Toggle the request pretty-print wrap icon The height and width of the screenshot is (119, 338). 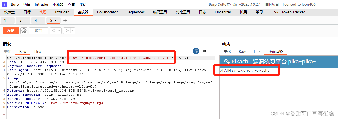[x=196, y=51]
